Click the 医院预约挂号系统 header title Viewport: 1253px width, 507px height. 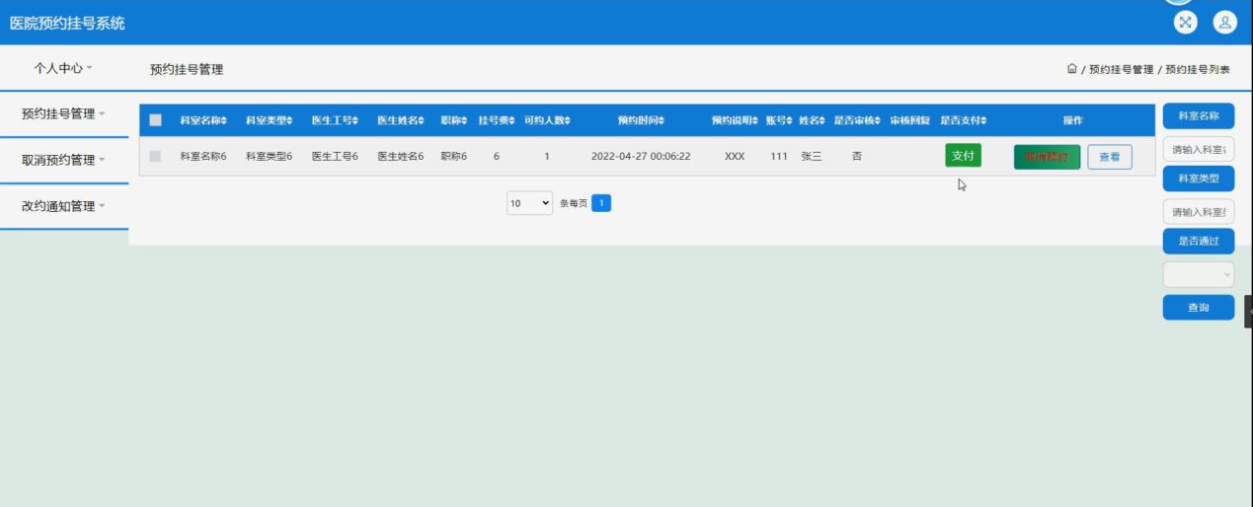67,23
